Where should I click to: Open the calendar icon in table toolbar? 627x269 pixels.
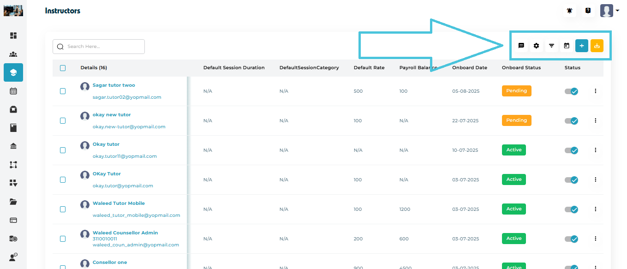pos(567,46)
